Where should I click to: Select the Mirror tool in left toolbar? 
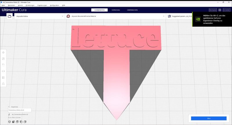click(x=3, y=71)
